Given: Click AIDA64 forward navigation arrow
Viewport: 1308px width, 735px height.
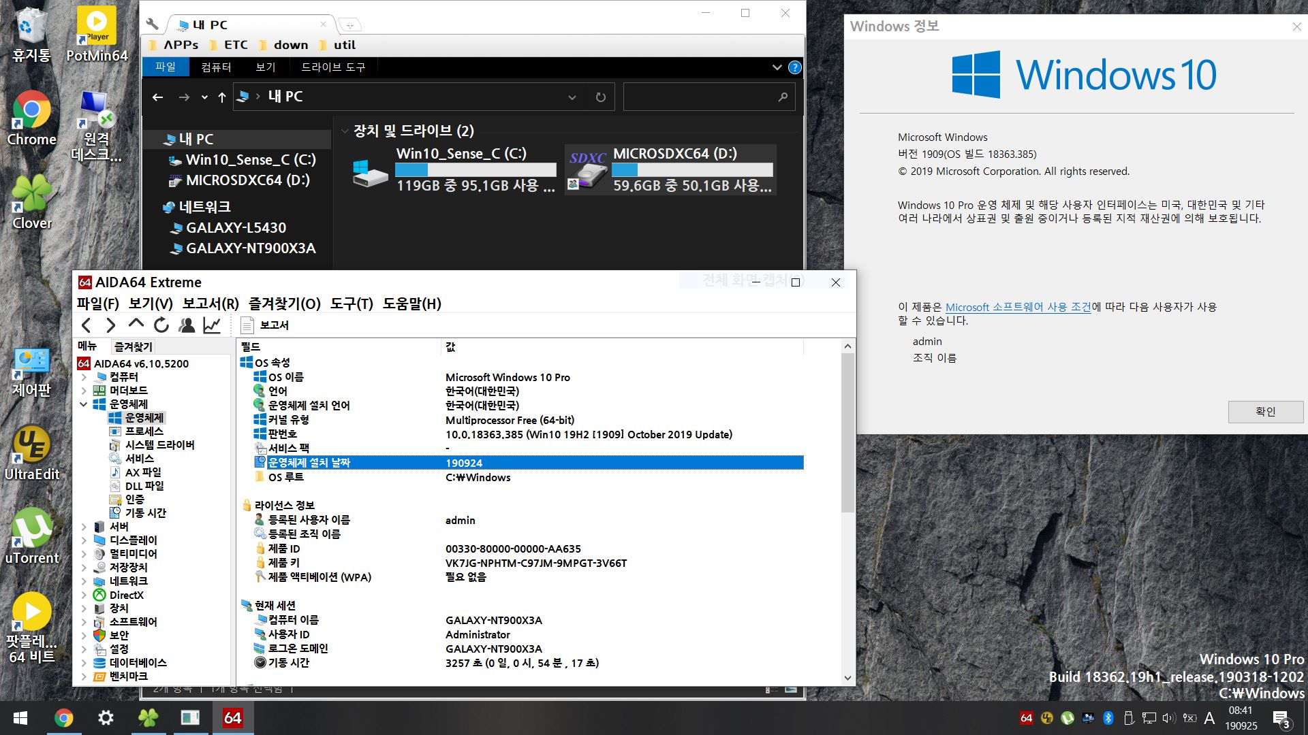Looking at the screenshot, I should [110, 325].
